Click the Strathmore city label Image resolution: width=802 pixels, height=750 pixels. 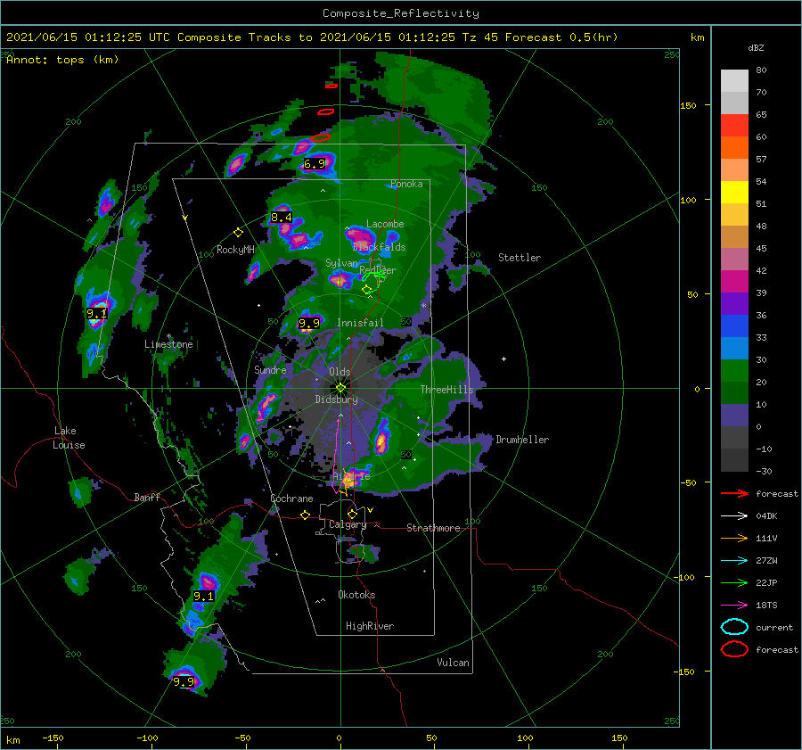[433, 528]
